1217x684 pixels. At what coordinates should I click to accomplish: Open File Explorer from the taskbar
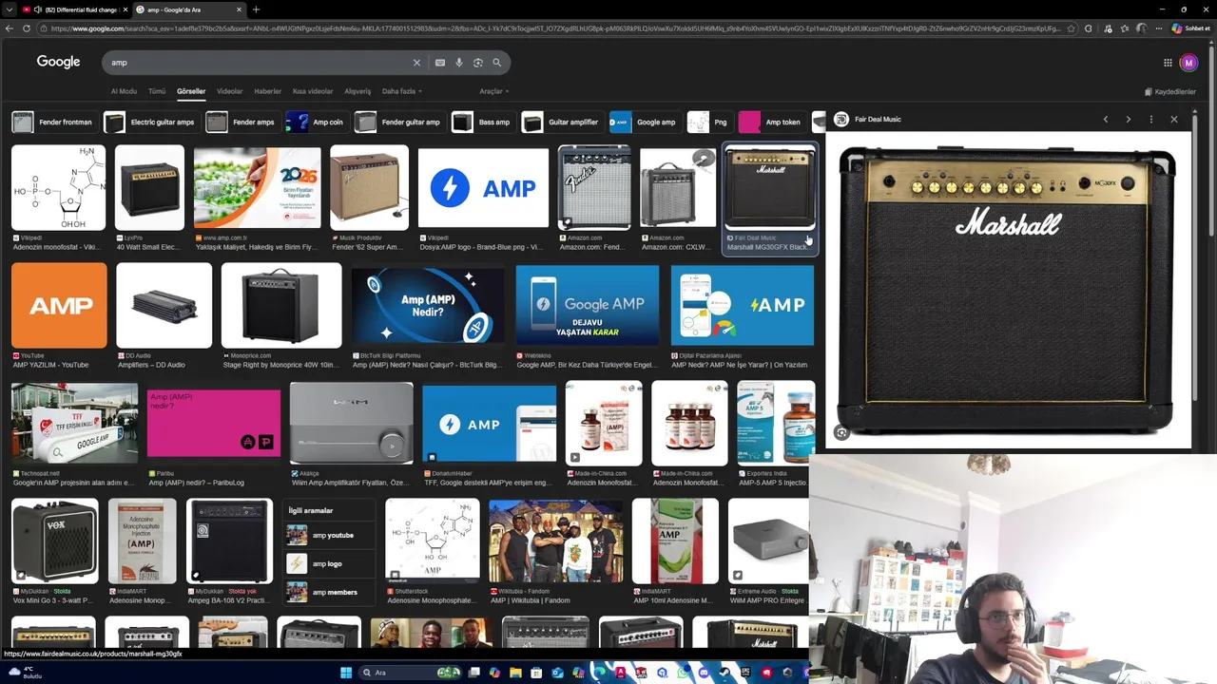515,673
